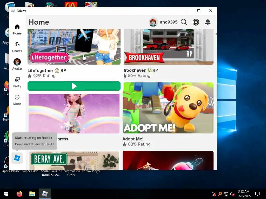Open the Adopt Me! game thumbnail
The height and width of the screenshot is (199, 266).
pos(168,108)
